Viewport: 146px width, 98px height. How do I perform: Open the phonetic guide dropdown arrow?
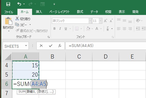(112, 29)
